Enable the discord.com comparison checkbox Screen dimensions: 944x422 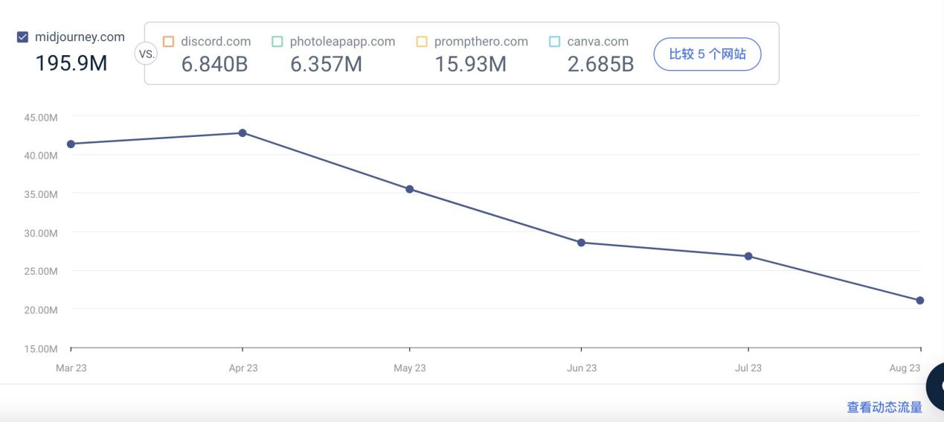tap(168, 42)
